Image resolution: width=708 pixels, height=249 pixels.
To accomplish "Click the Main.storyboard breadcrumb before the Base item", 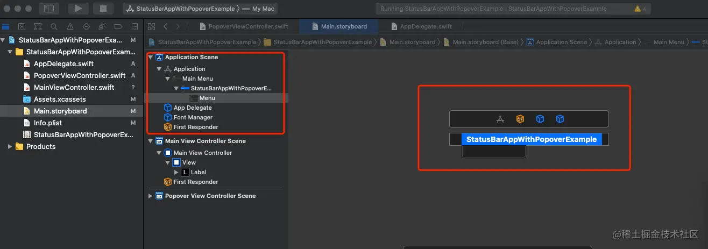I will click(407, 42).
